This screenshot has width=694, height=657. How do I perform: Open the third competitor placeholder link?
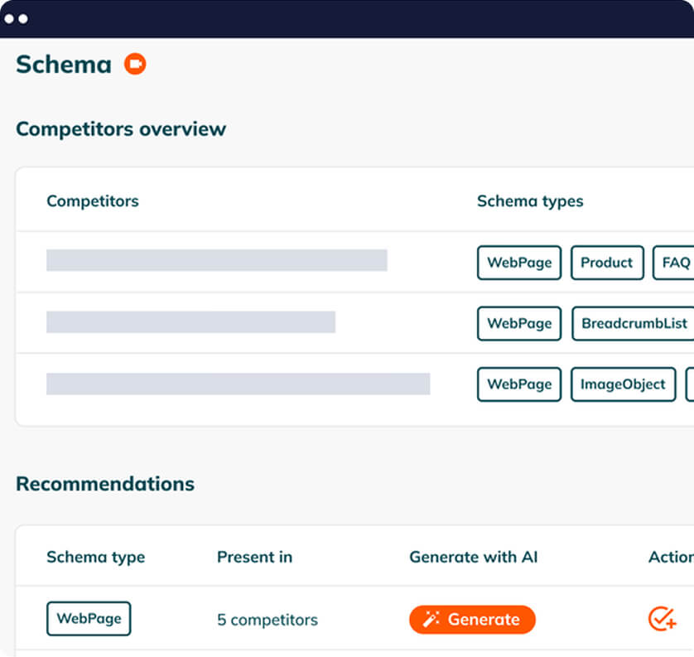(239, 384)
